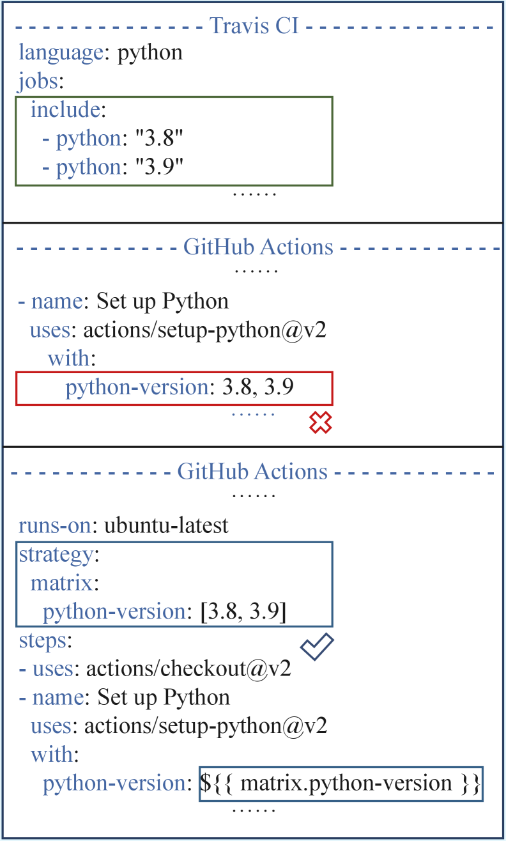Screen dimensions: 506x841
Task: Click the "strategy:" key
Action: coord(59,555)
